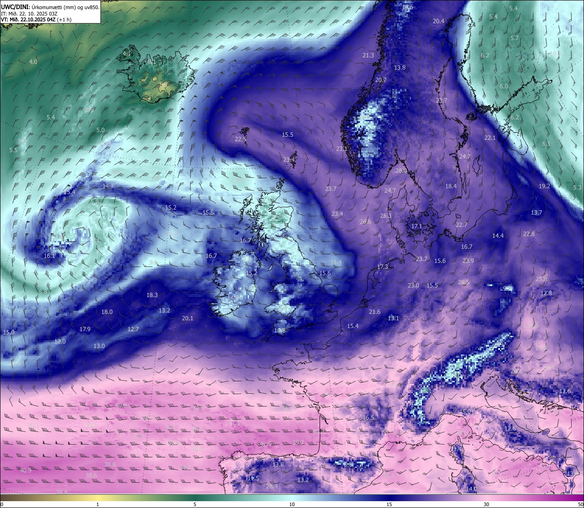Image resolution: width=584 pixels, height=508 pixels.
Task: Click the dark navy band above the 15 label
Action: pyautogui.click(x=389, y=498)
